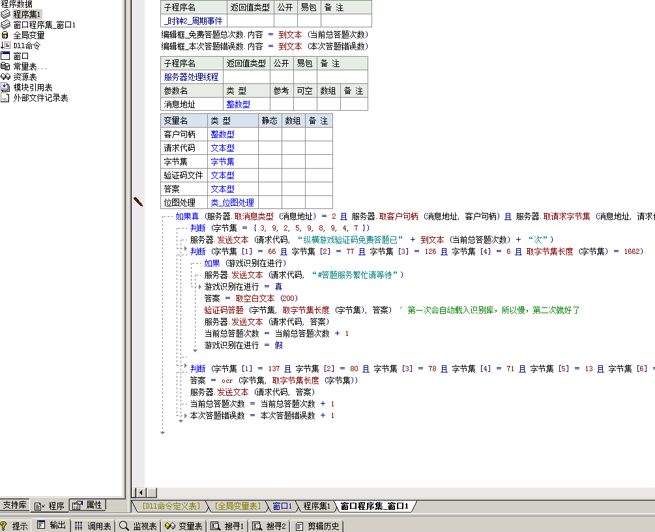Click the line 游戏识别在进行 = 真

(243, 287)
